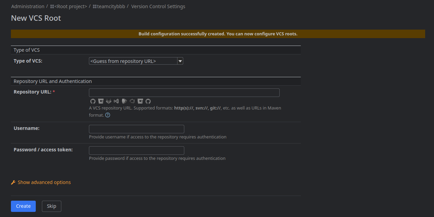434x217 pixels.
Task: Click the Azure DevOps icon
Action: [x=132, y=101]
